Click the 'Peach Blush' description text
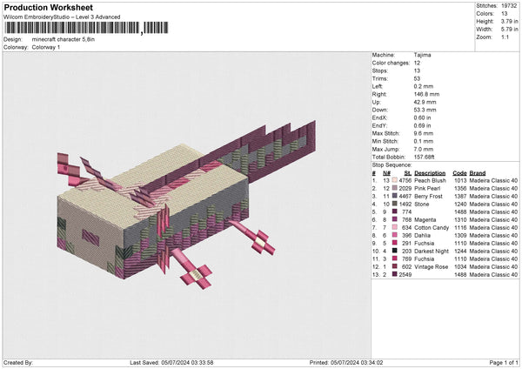This screenshot has height=369, width=522. click(430, 180)
